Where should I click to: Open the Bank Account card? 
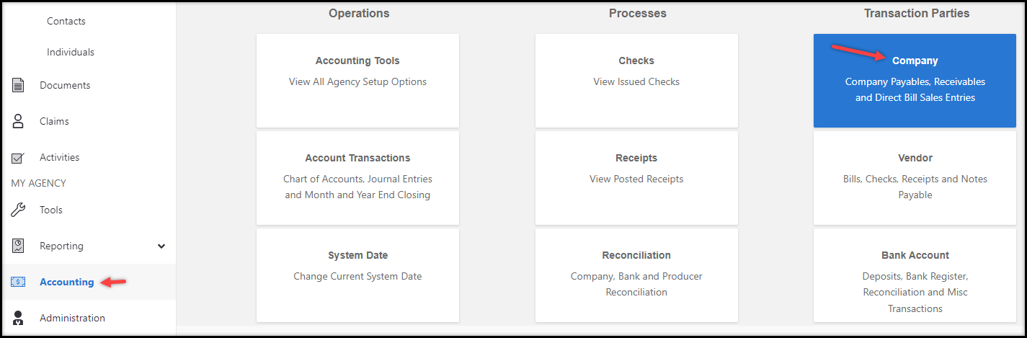coord(915,275)
